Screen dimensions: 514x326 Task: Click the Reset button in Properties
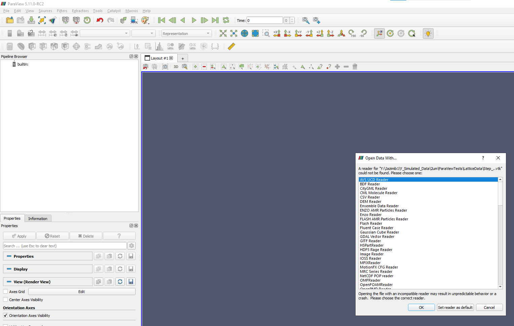[x=52, y=236]
